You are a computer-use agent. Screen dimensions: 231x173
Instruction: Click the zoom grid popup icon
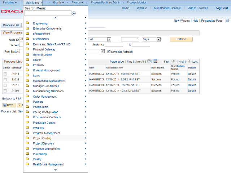pyautogui.click(x=149, y=61)
